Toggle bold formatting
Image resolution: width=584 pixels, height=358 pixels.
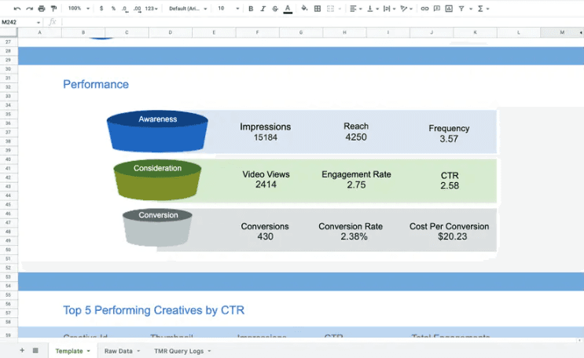click(251, 9)
